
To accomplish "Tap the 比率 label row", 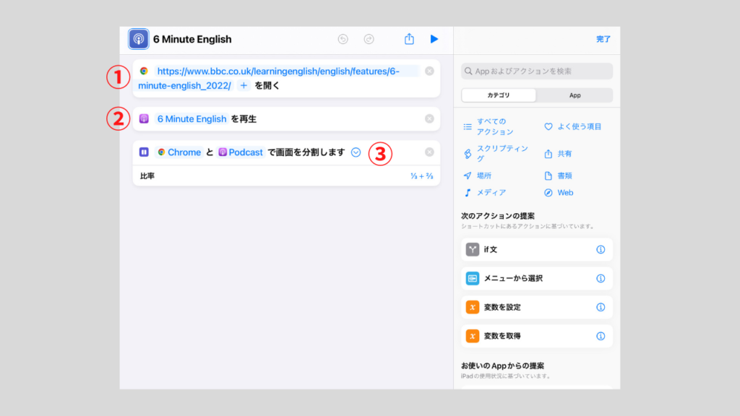I will pos(286,176).
